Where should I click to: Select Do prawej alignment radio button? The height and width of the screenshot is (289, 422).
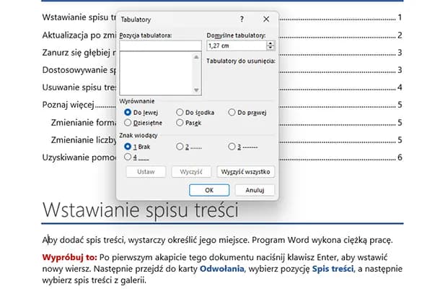[232, 112]
